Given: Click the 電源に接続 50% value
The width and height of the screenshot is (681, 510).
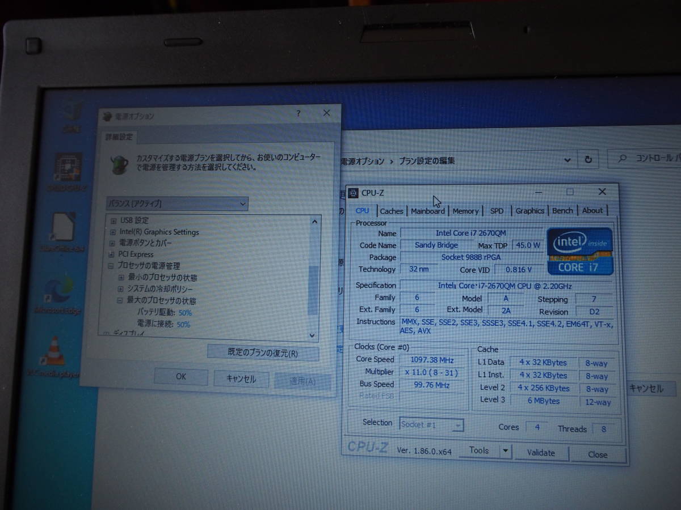Looking at the screenshot, I should pyautogui.click(x=183, y=325).
